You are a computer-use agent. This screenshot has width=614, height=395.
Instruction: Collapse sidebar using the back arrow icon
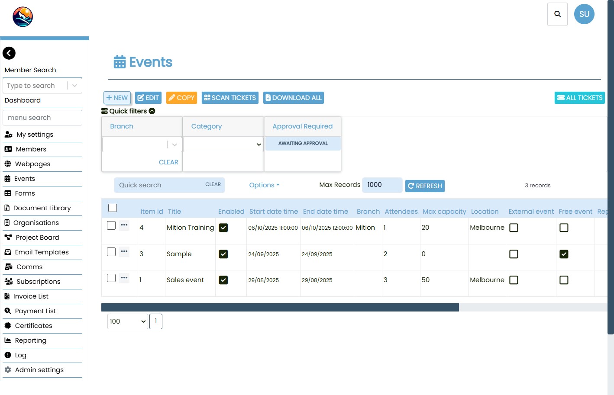[9, 53]
